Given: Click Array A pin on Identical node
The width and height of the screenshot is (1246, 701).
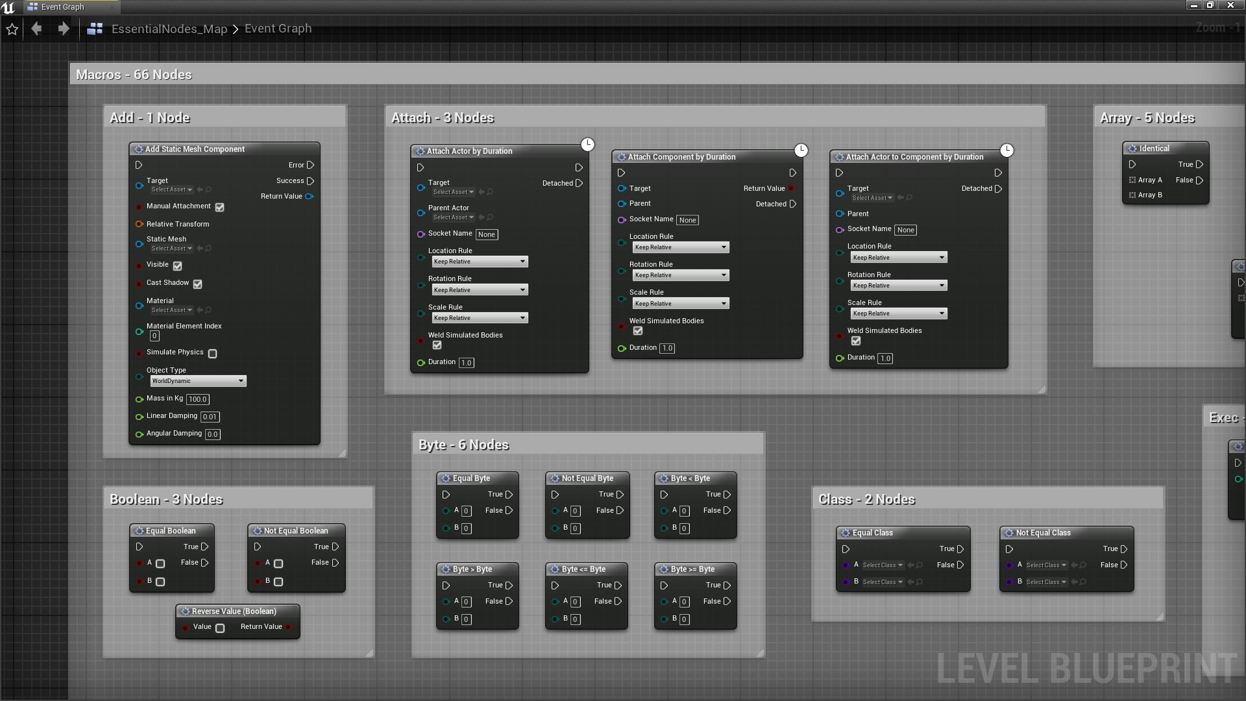Looking at the screenshot, I should coord(1132,180).
